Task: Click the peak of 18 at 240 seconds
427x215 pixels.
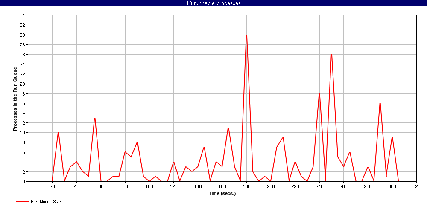Action: click(x=319, y=93)
